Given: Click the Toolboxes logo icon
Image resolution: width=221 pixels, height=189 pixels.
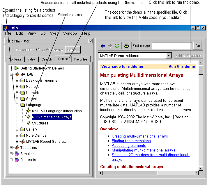Looking at the screenshot, I should coord(17,147).
